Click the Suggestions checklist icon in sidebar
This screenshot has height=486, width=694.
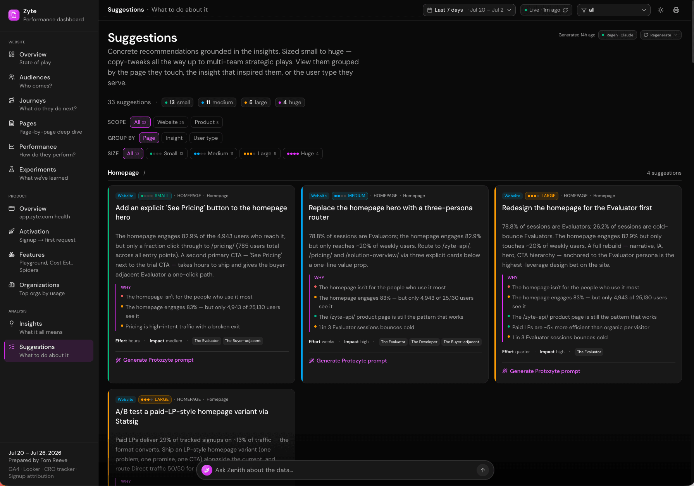coord(12,347)
